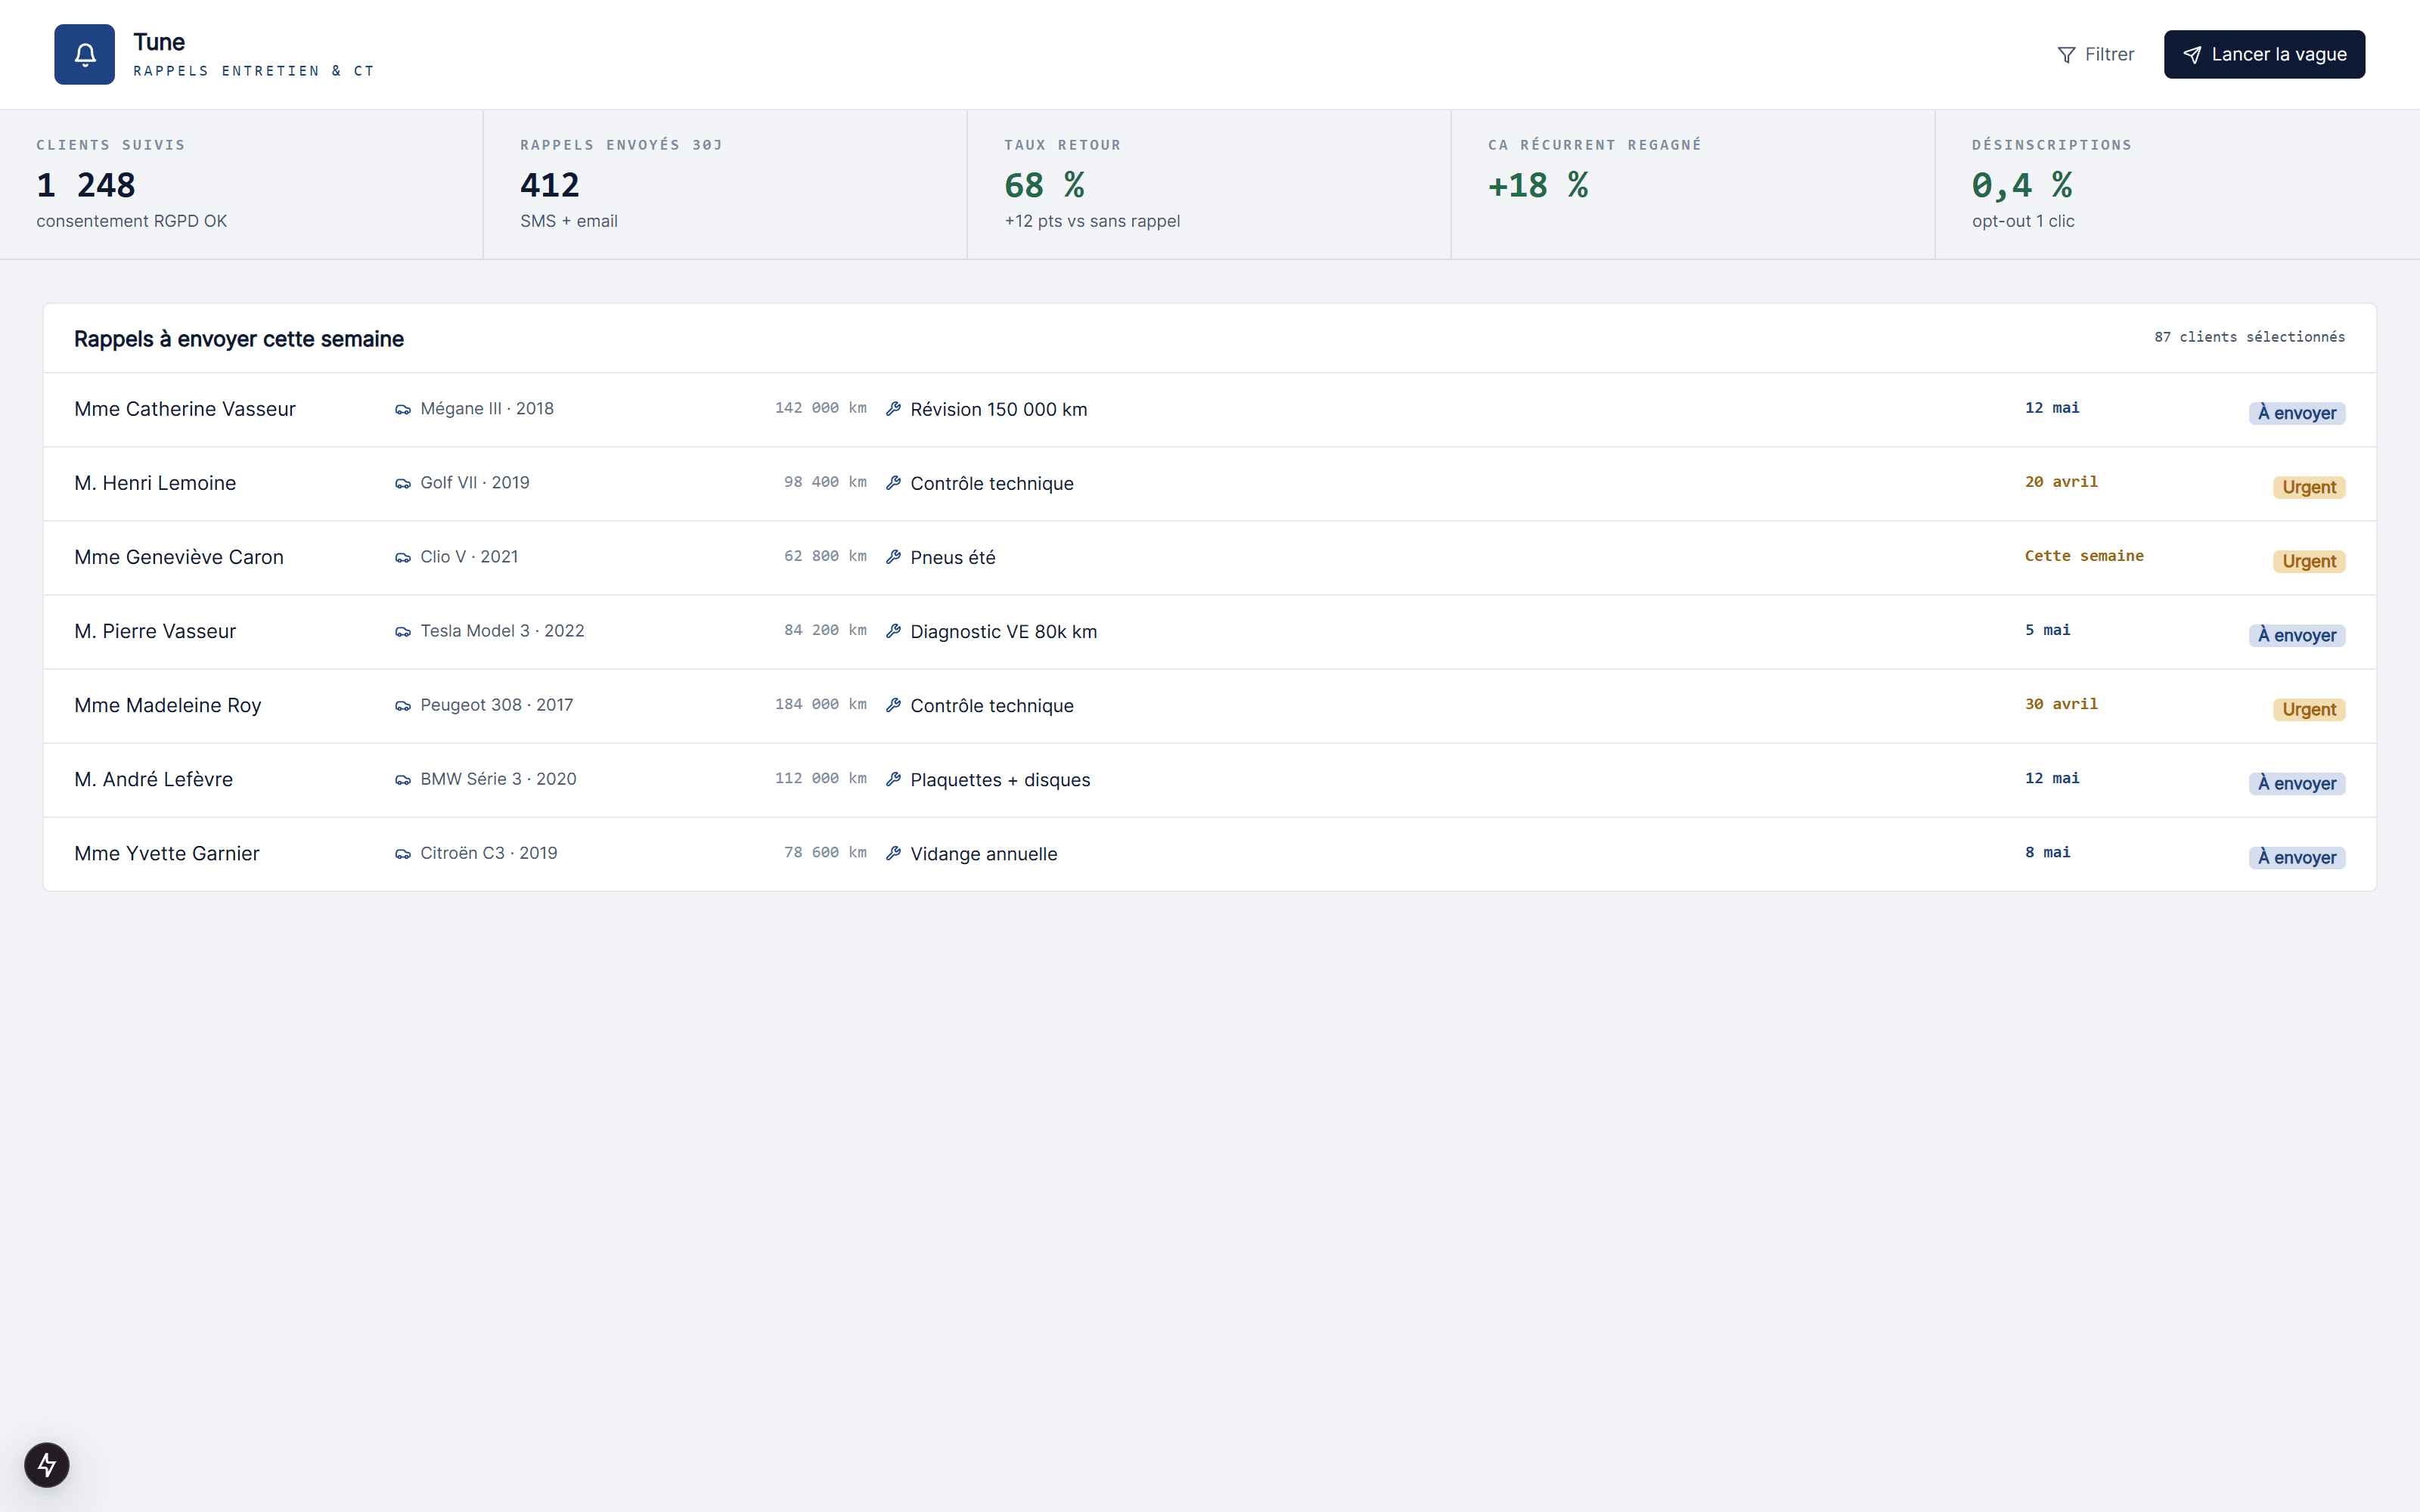Click the CA récurrent regagné value +18 %
The height and width of the screenshot is (1512, 2420).
pos(1538,185)
